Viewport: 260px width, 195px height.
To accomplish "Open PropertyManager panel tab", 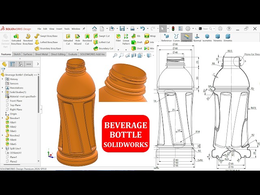I will (13, 64).
